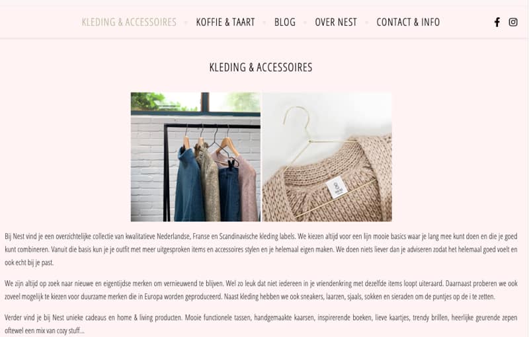
Task: Click the paragraph starting 'Verder vind je bij Nest'
Action: point(261,324)
